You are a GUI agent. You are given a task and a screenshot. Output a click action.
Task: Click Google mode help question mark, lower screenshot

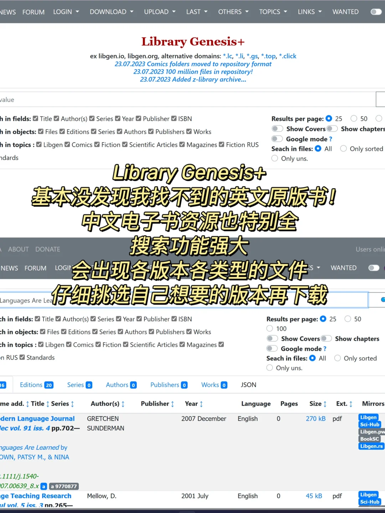325,349
